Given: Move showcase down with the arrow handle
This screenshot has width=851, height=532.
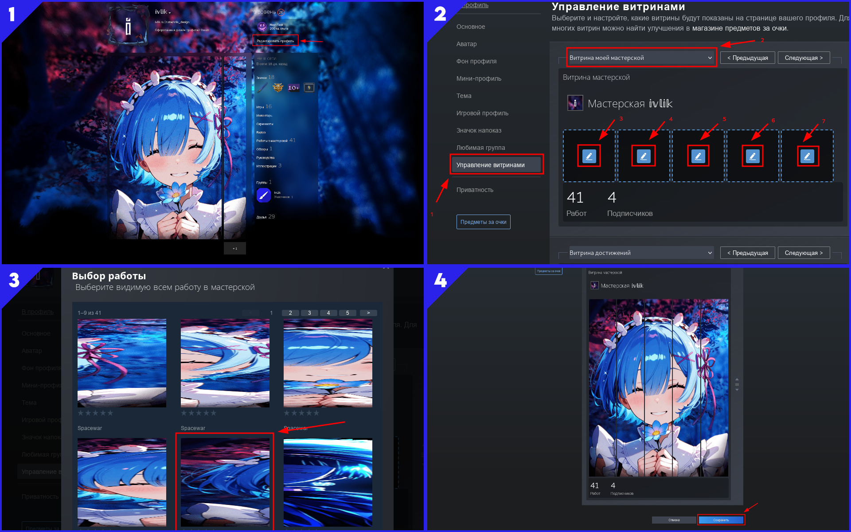Looking at the screenshot, I should (x=737, y=390).
